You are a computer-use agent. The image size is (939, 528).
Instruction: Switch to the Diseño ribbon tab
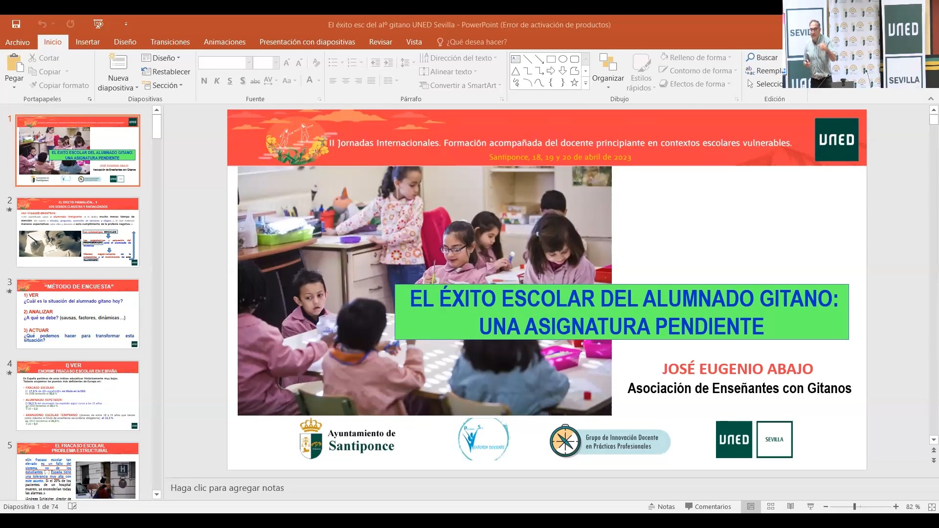click(x=125, y=42)
